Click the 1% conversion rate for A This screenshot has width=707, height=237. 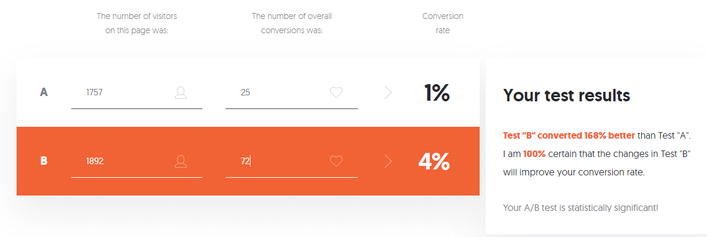click(436, 93)
